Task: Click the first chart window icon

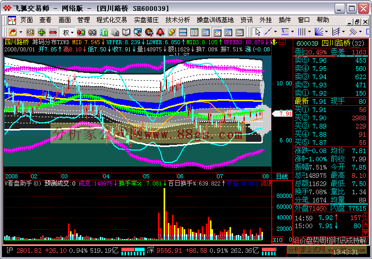Action: 206,32
